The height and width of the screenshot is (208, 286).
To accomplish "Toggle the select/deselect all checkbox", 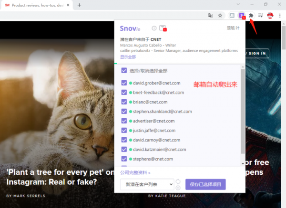I will 124,71.
